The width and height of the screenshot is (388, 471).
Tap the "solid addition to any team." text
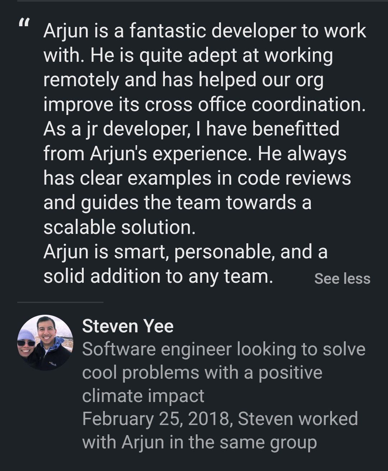(158, 276)
